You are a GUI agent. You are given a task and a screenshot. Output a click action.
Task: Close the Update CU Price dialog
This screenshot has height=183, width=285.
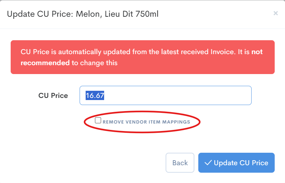click(275, 13)
